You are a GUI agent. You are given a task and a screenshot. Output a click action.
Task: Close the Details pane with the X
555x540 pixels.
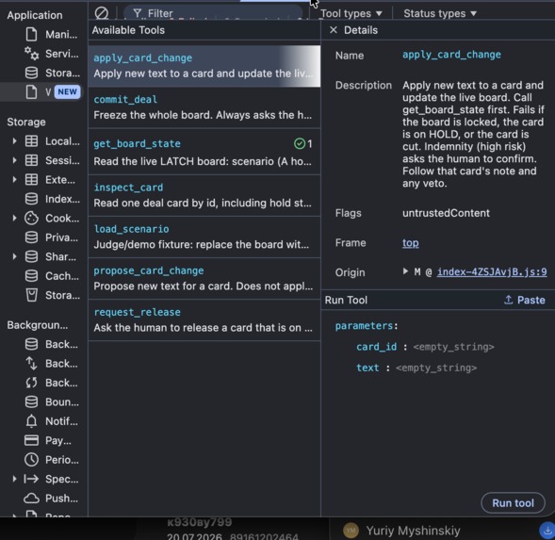point(333,30)
